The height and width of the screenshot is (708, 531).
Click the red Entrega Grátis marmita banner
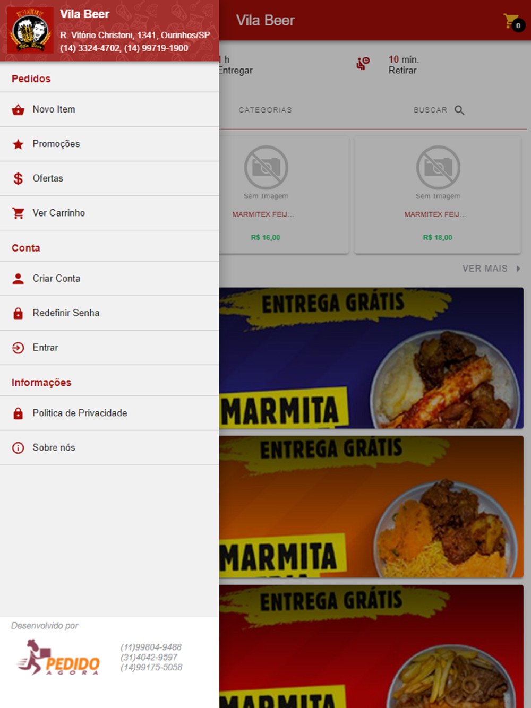pos(371,646)
